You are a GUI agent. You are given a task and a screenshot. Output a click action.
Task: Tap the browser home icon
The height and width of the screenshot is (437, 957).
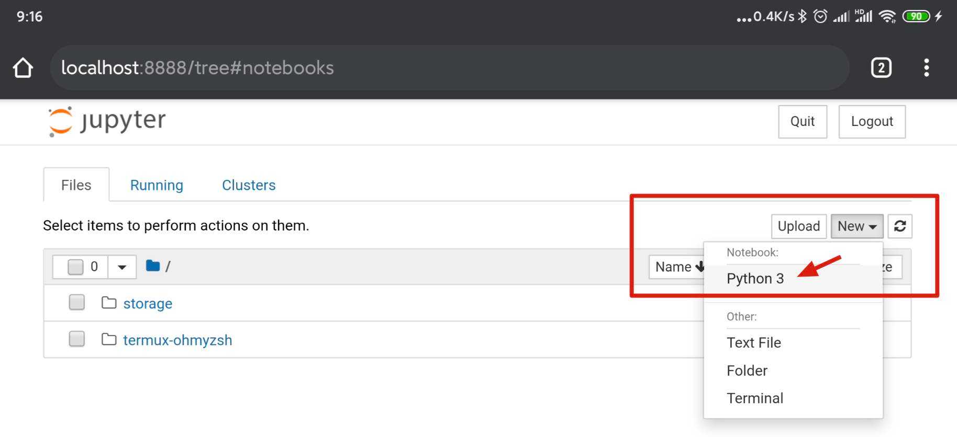(23, 68)
